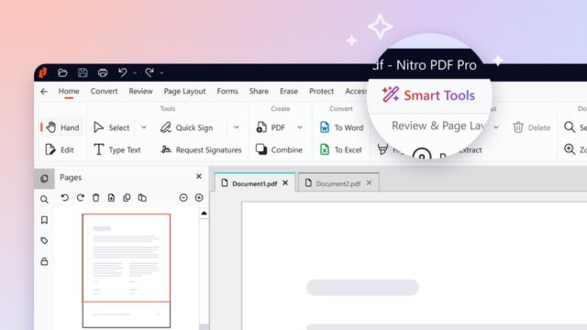
Task: Expand the Quick Sign dropdown chevron
Action: (x=237, y=127)
